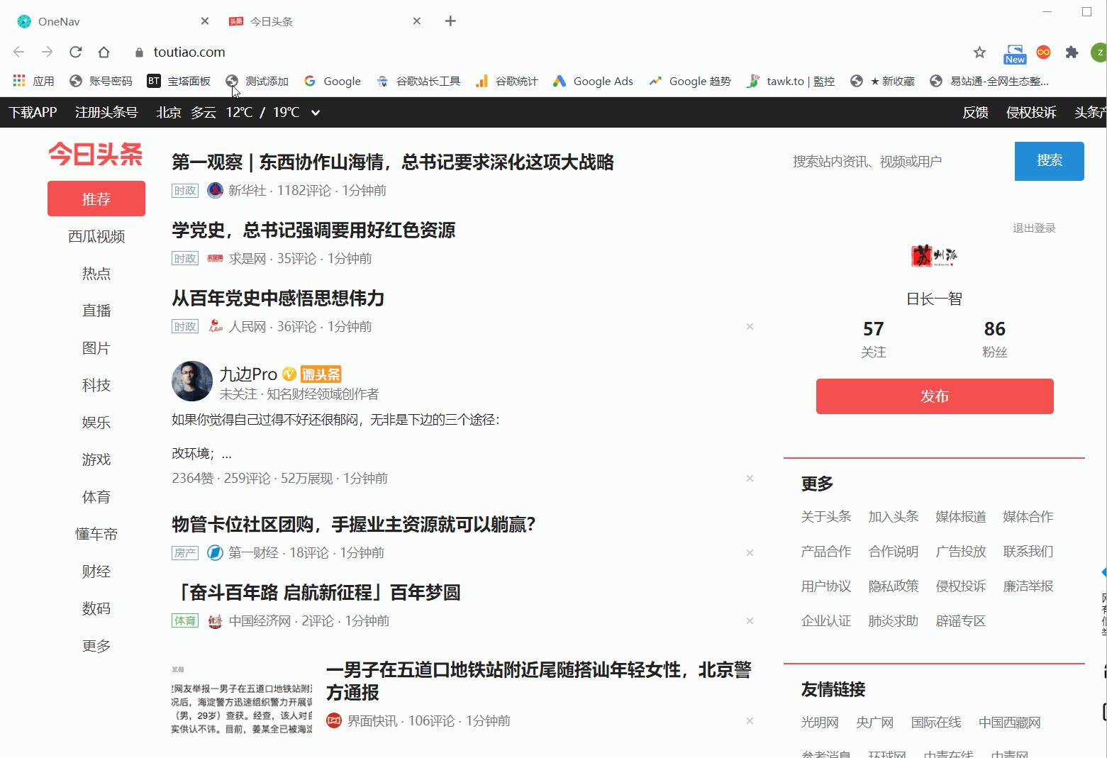Open the 苏州派 profile avatar

point(935,256)
